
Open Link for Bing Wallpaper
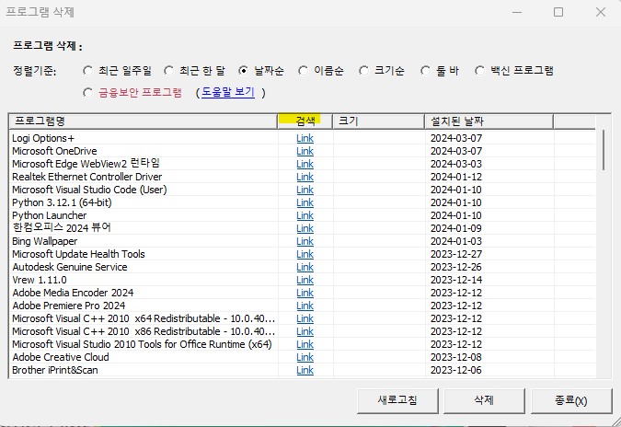pos(305,241)
